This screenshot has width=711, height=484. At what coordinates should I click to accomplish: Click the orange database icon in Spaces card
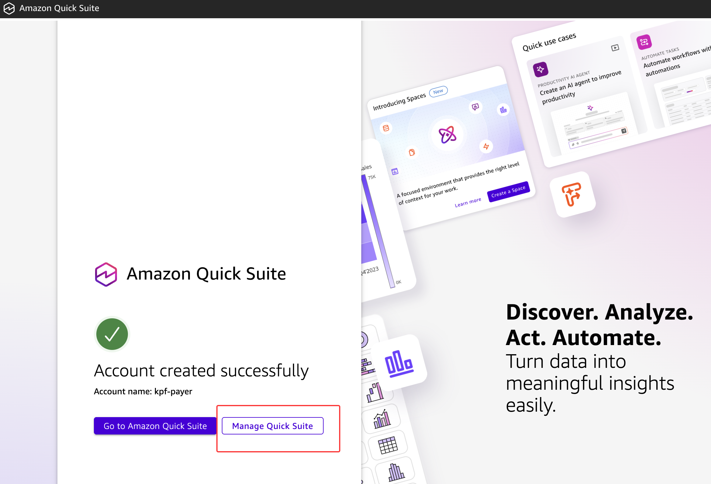coord(386,128)
